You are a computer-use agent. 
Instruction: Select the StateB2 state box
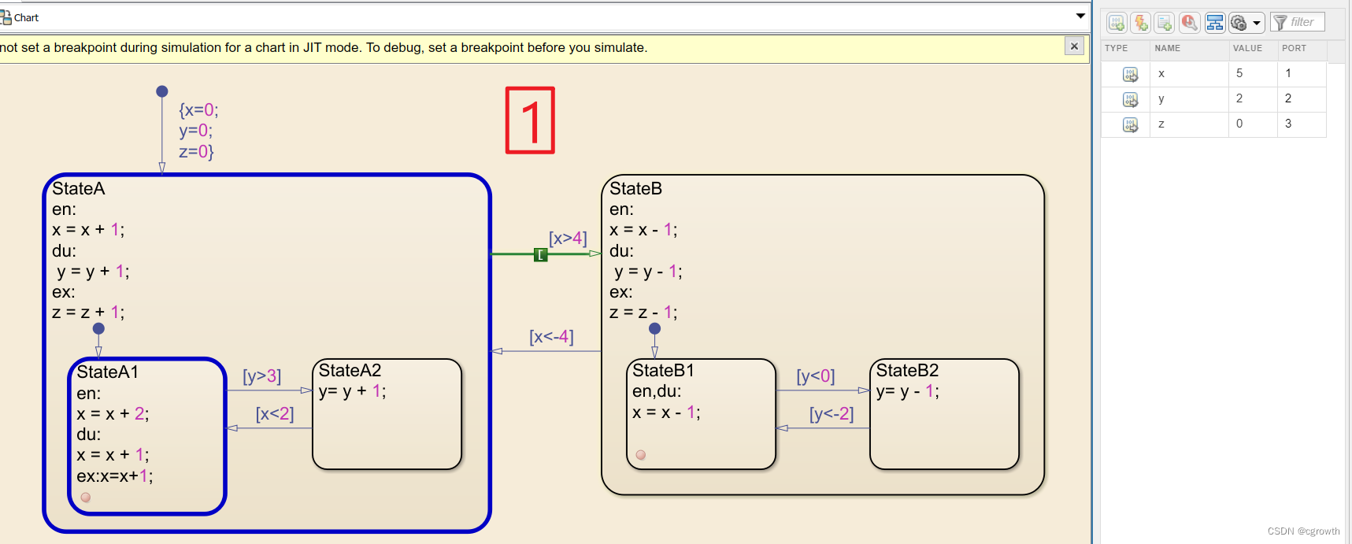tap(944, 414)
